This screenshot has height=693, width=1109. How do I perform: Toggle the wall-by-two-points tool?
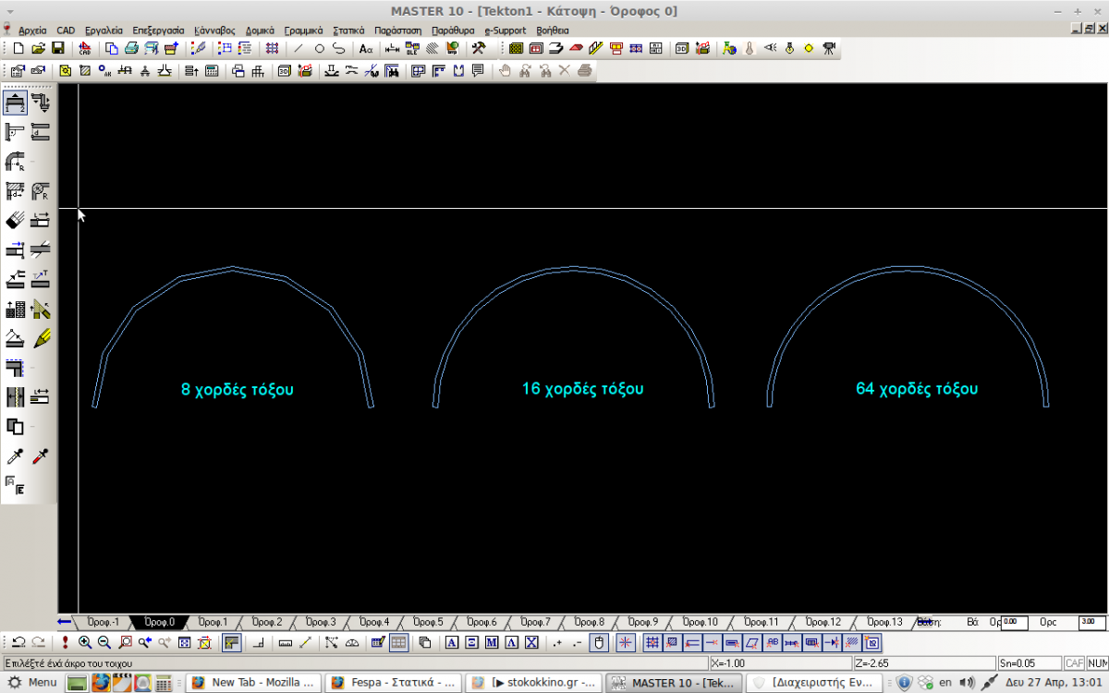tap(15, 102)
